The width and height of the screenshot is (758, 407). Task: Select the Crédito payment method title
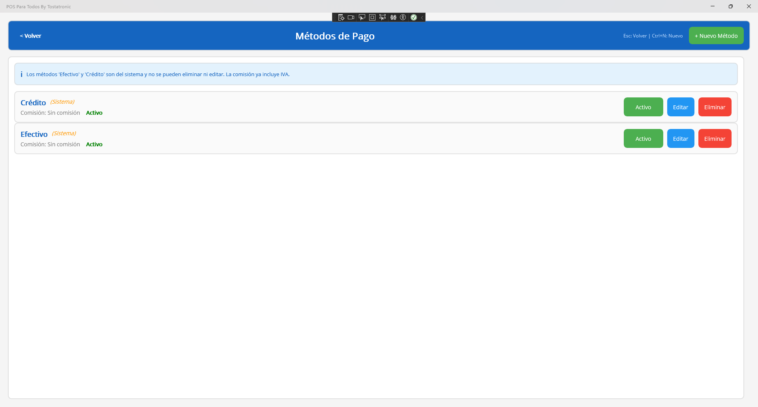(x=33, y=103)
